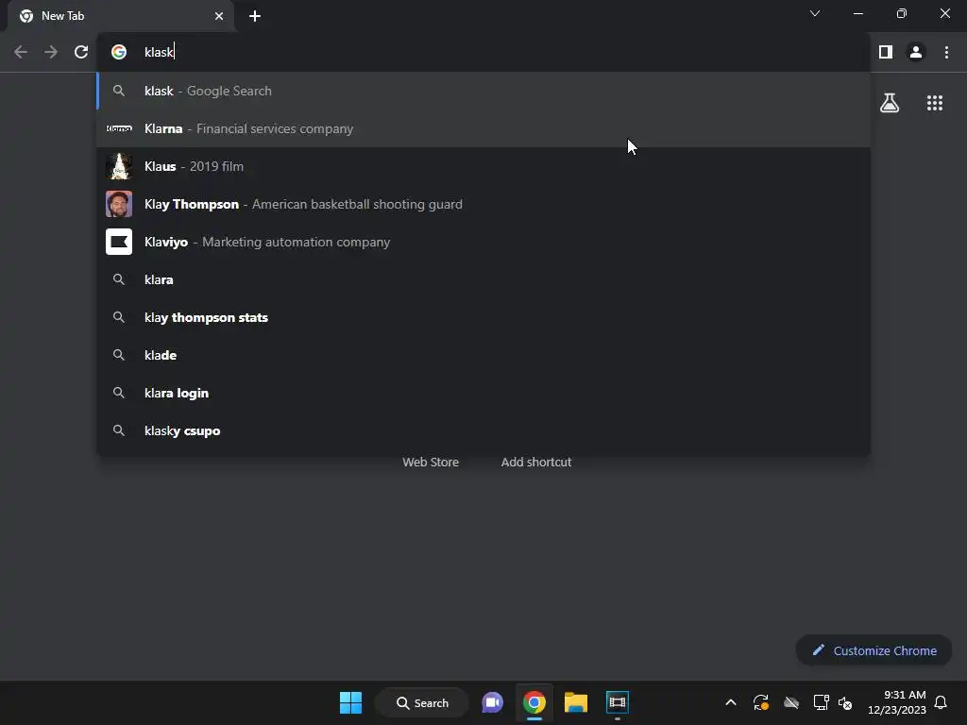967x725 pixels.
Task: Click the Klaviyo logo icon
Action: (119, 242)
